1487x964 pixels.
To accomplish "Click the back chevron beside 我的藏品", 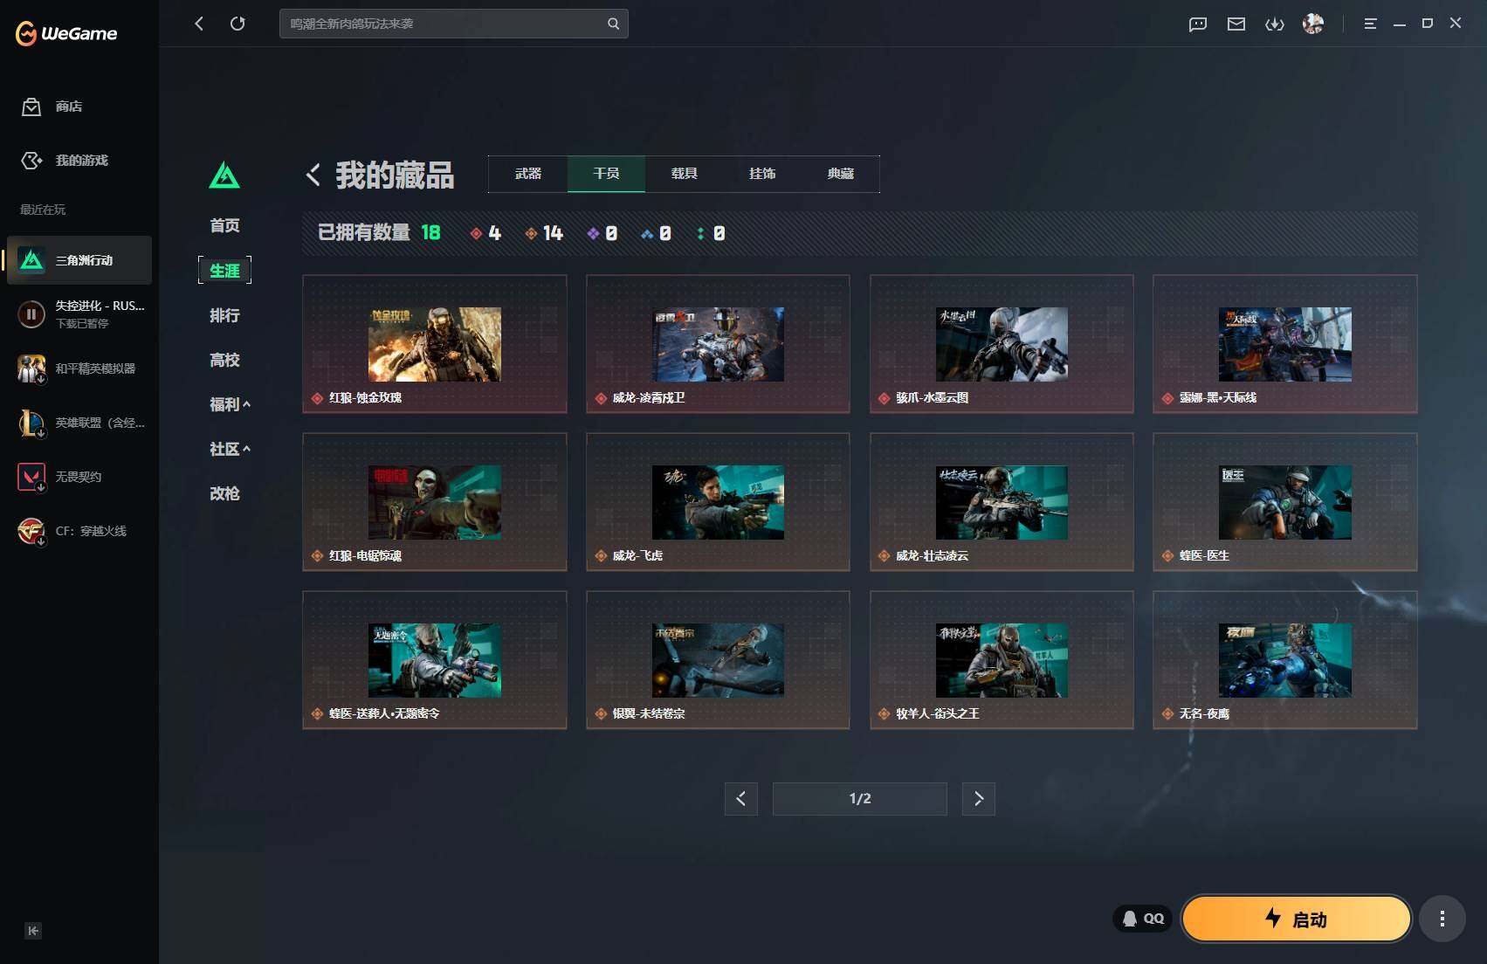I will tap(313, 175).
